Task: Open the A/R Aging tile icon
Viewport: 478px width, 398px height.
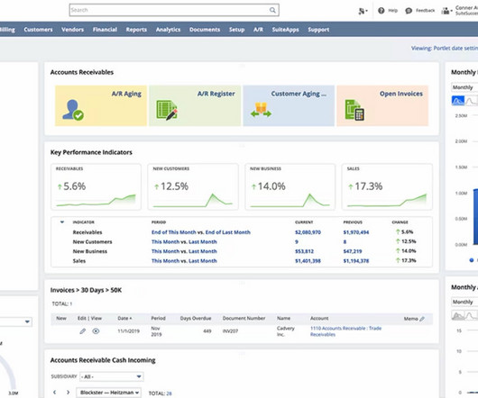Action: [x=73, y=110]
